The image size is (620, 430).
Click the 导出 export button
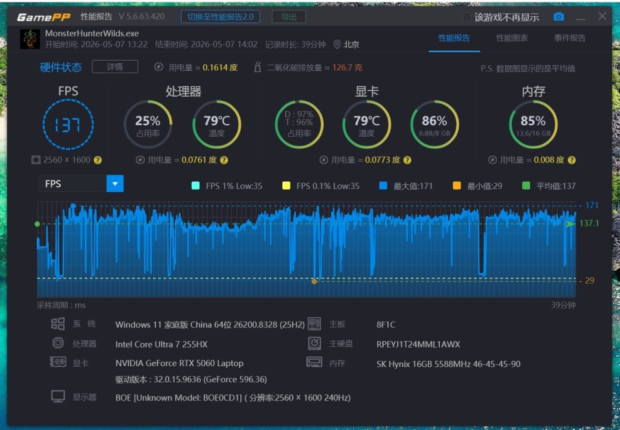pyautogui.click(x=289, y=17)
